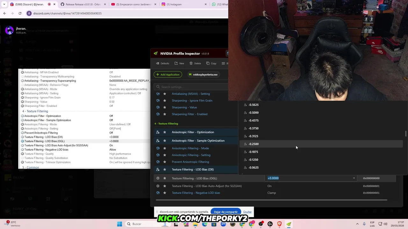The width and height of the screenshot is (408, 229).
Task: Click the Clamp value of Negative LOD bias
Action: click(272, 193)
